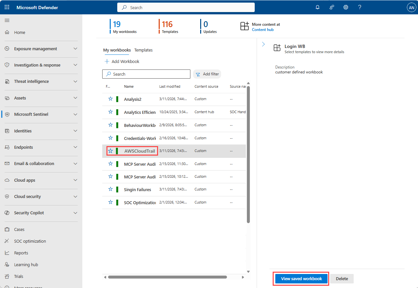The image size is (418, 288).
Task: Favorite the Analysis2 workbook star
Action: point(110,99)
